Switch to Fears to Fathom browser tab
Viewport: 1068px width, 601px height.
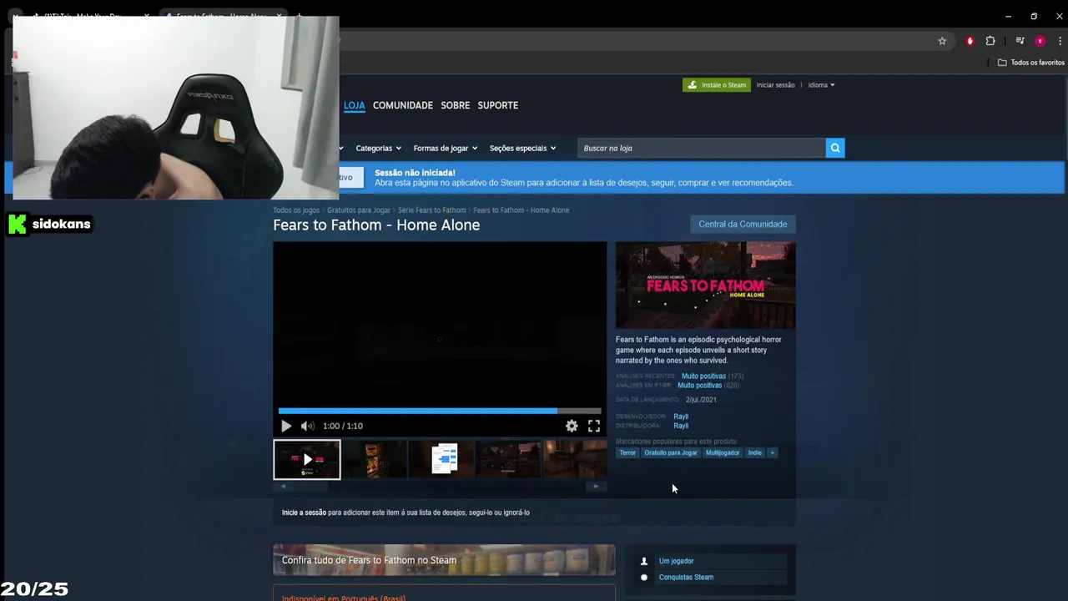coord(222,16)
